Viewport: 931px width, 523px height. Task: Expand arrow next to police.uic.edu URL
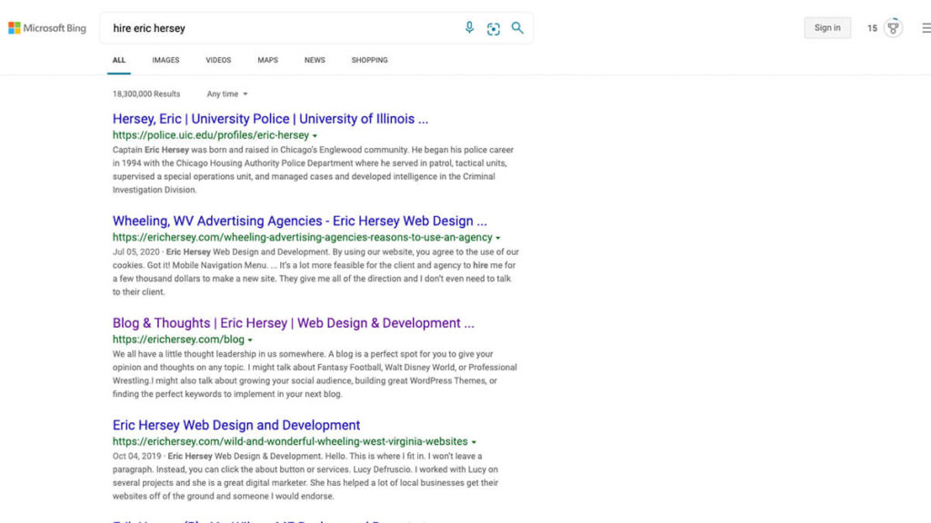(315, 136)
